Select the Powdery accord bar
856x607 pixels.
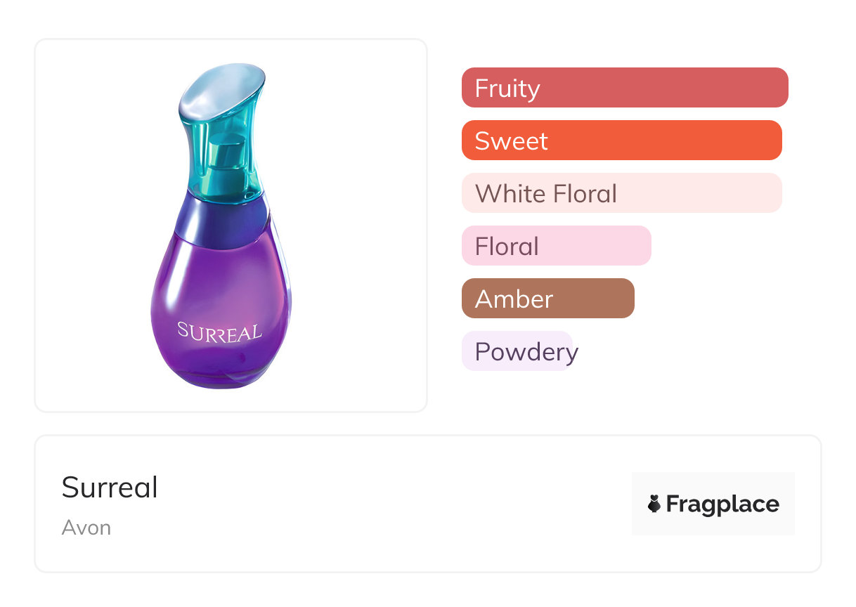(518, 351)
